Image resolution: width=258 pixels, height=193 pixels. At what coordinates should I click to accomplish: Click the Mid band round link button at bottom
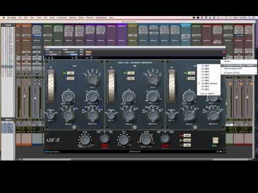point(134,127)
